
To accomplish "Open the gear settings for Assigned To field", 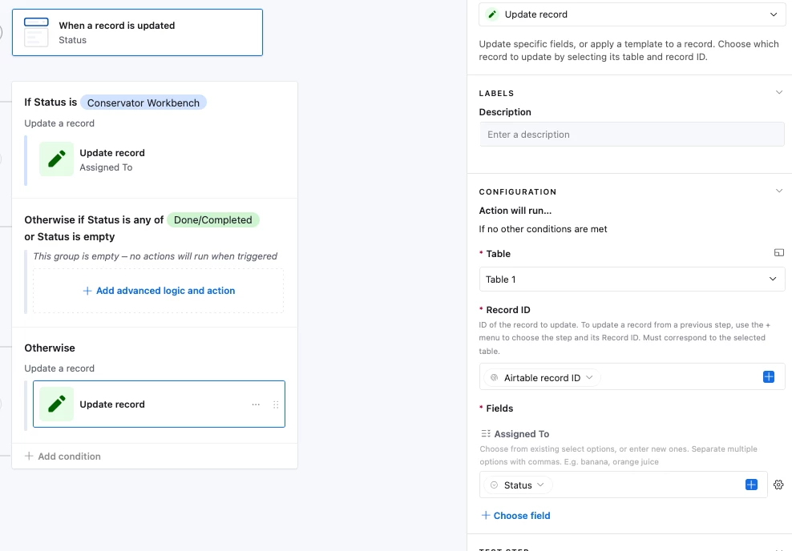I will click(x=778, y=485).
